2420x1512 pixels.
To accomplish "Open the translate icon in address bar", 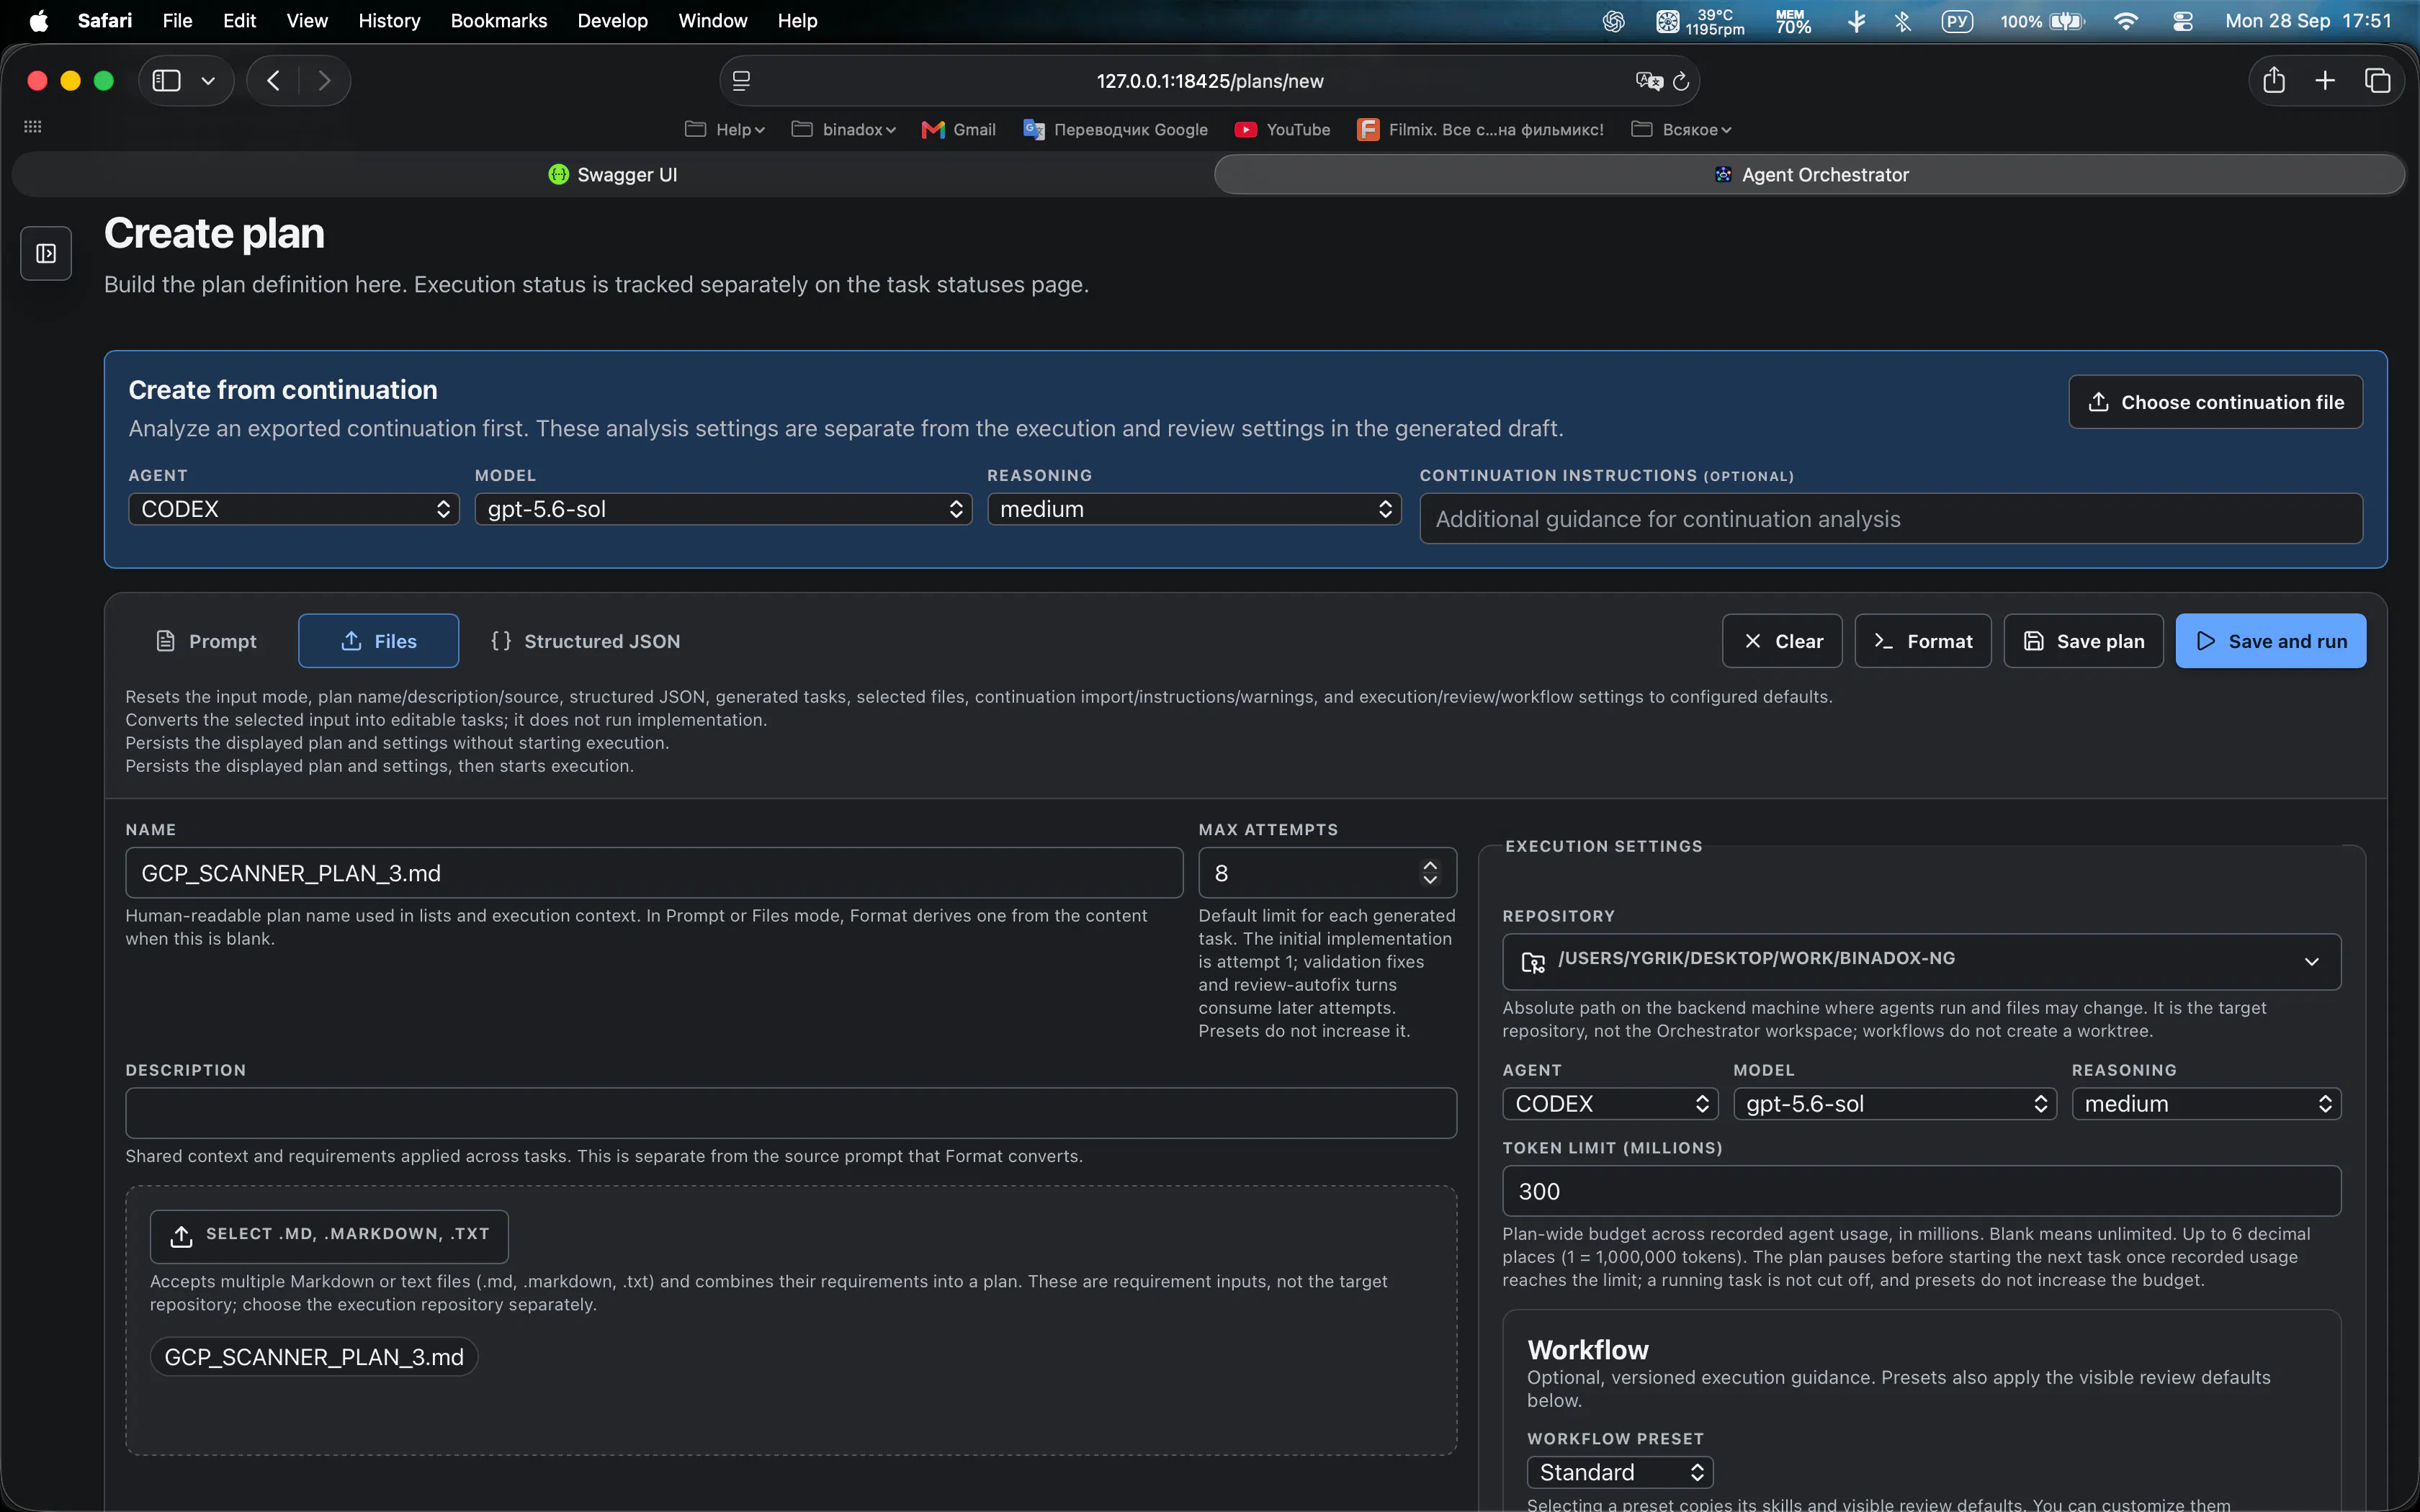I will (x=1649, y=81).
